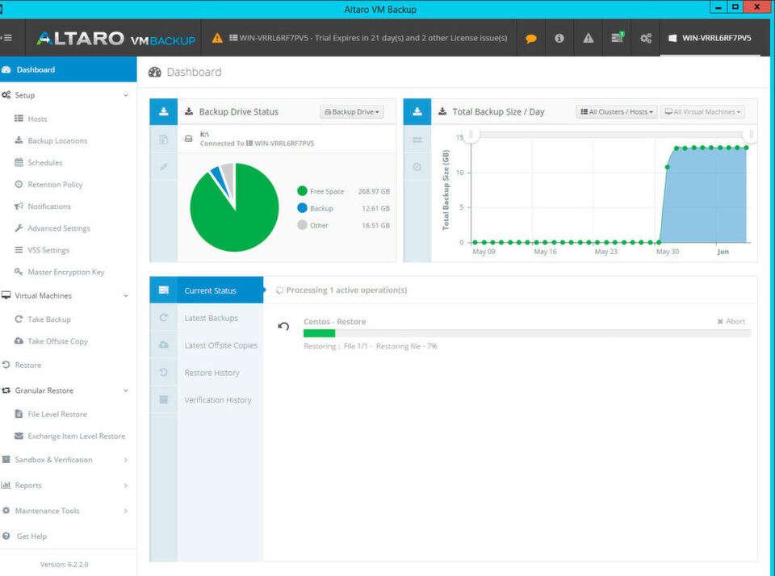Image resolution: width=775 pixels, height=576 pixels.
Task: Click the Dashboard gauge icon in page title
Action: pos(155,72)
